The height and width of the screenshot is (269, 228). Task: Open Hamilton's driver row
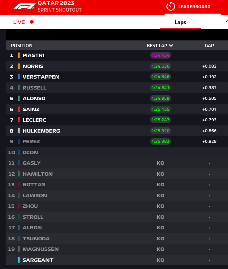pos(37,174)
